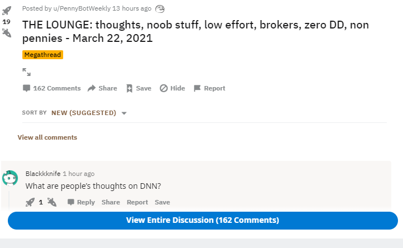Click the Megathread flair tag
This screenshot has height=248, width=403.
(x=42, y=55)
